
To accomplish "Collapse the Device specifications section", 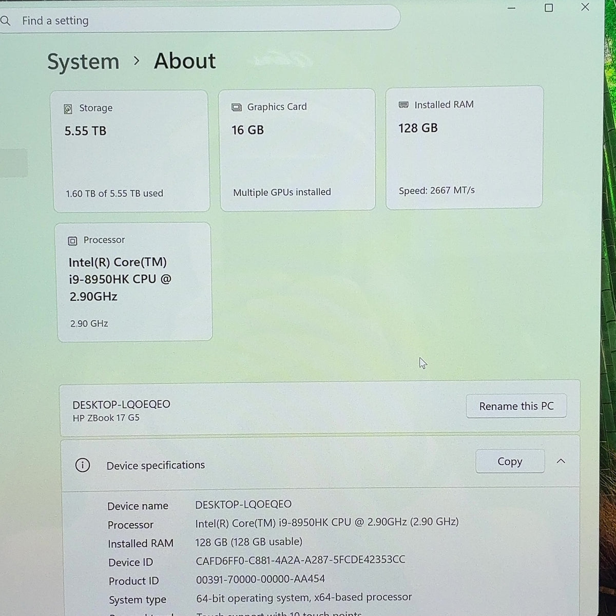I will pyautogui.click(x=561, y=461).
